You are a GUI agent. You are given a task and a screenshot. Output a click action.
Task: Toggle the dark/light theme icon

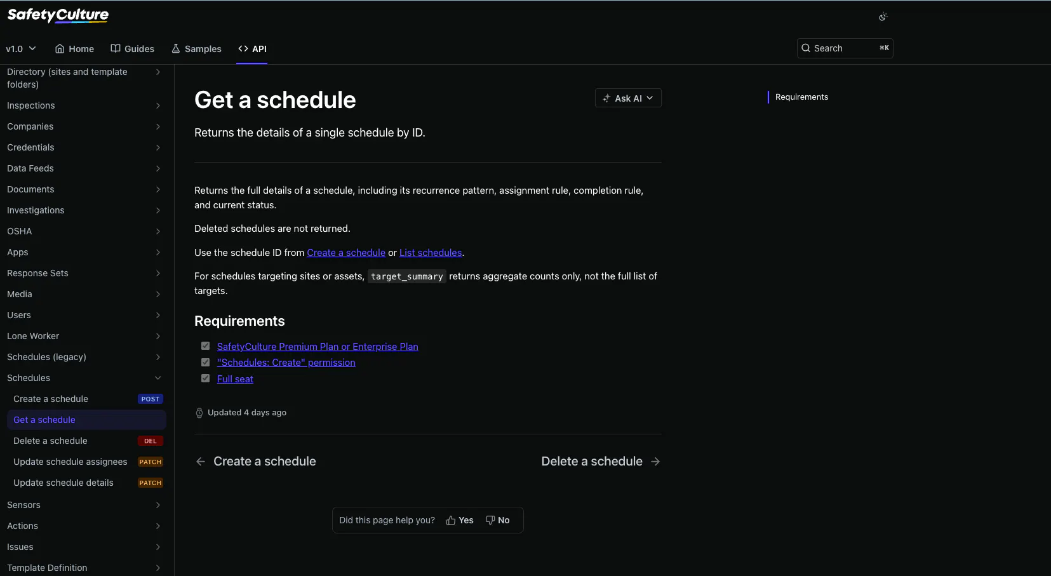tap(883, 17)
